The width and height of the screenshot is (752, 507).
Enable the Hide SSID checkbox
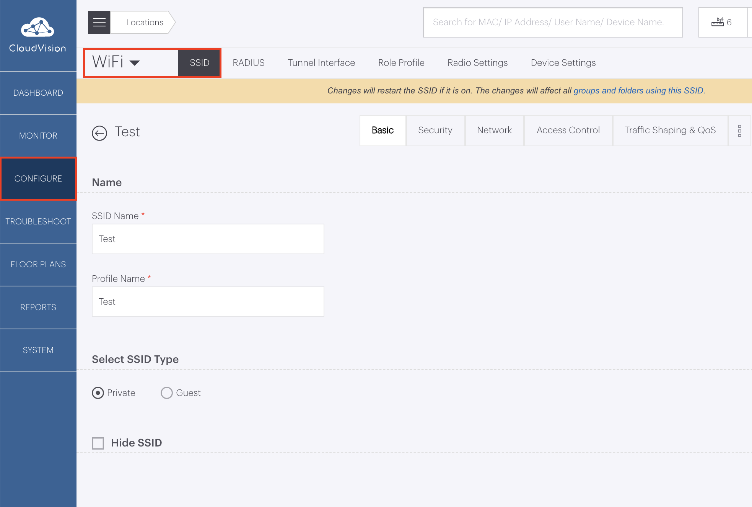98,443
